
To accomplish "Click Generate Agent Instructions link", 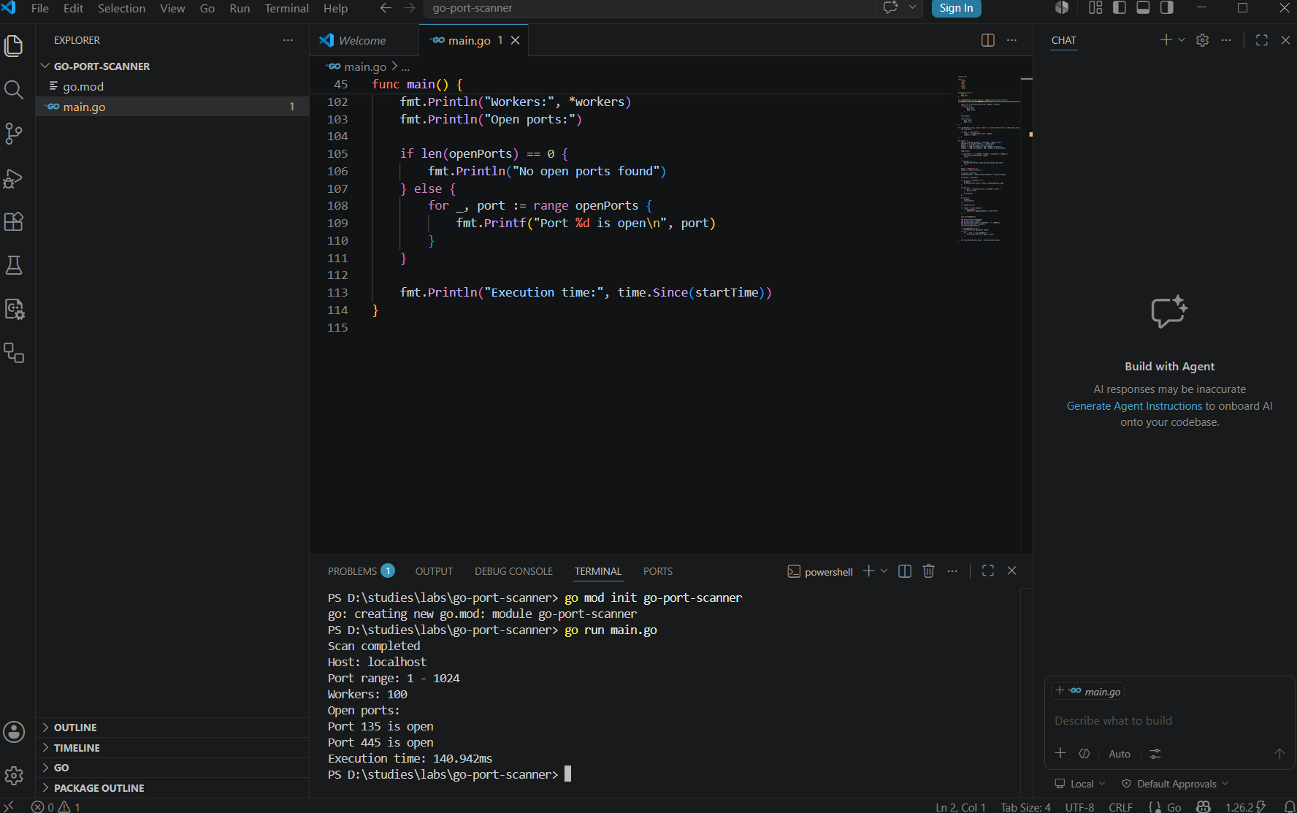I will [x=1133, y=406].
